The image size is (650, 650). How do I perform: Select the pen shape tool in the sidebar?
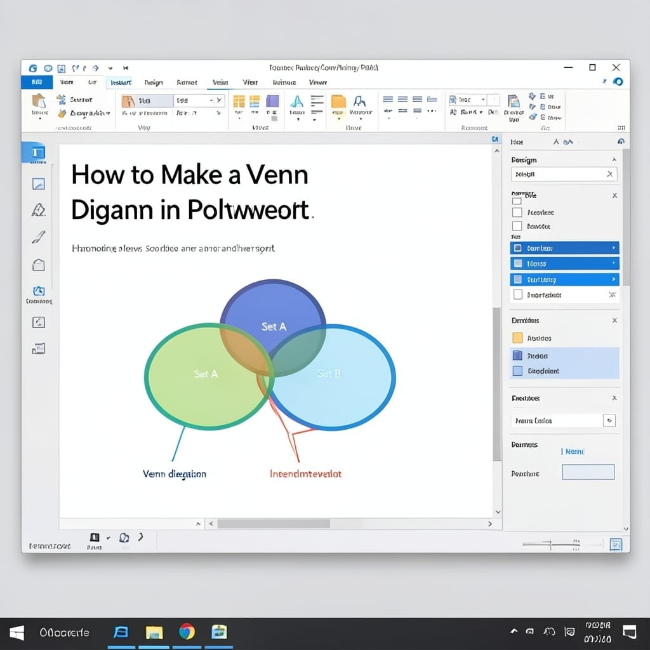click(39, 210)
